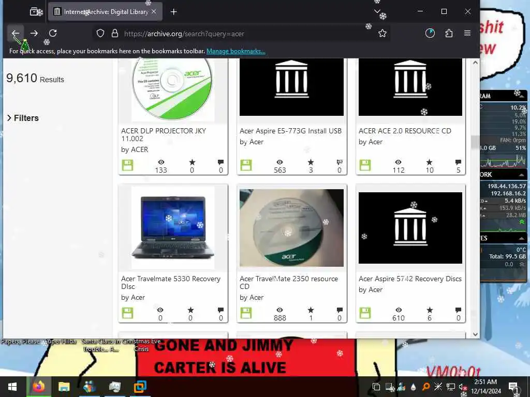Screen dimensions: 530x397
Task: Click the page scrollbar down arrow
Action: 475,334
